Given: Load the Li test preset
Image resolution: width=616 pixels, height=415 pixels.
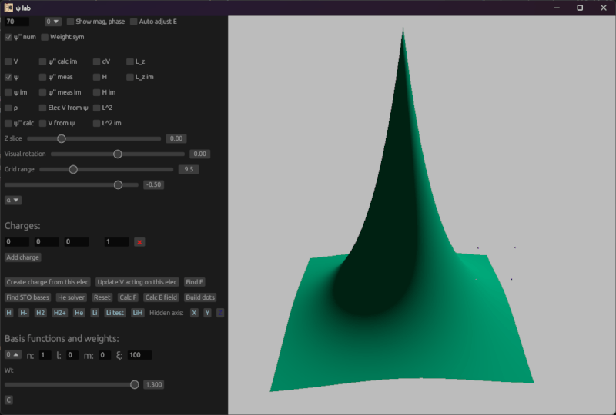Looking at the screenshot, I should pyautogui.click(x=115, y=313).
